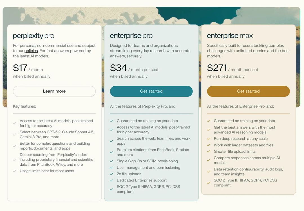This screenshot has width=304, height=211.
Task: Click the $271 price on Enterprise Max
Action: point(217,68)
